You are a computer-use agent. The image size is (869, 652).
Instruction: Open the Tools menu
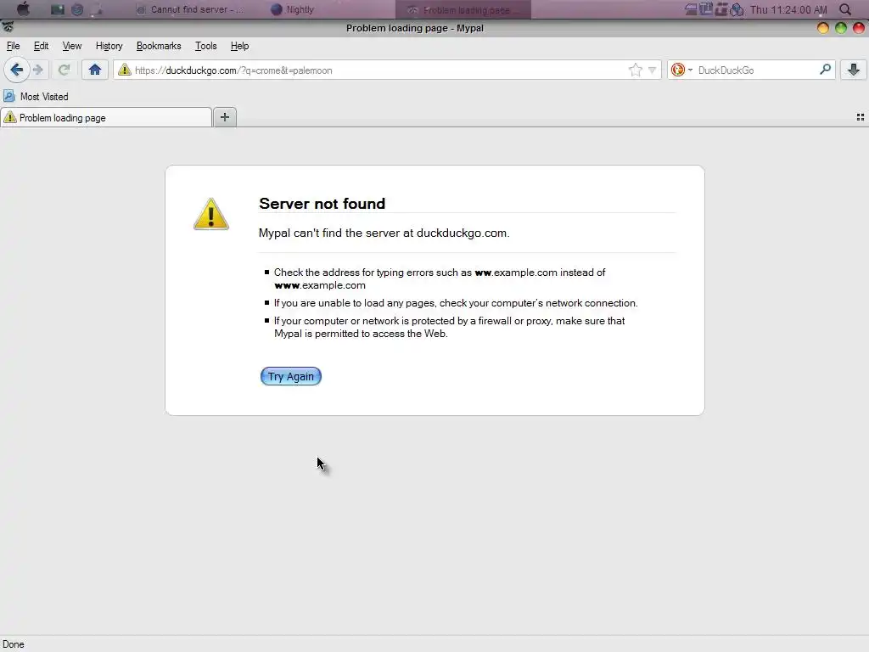205,46
